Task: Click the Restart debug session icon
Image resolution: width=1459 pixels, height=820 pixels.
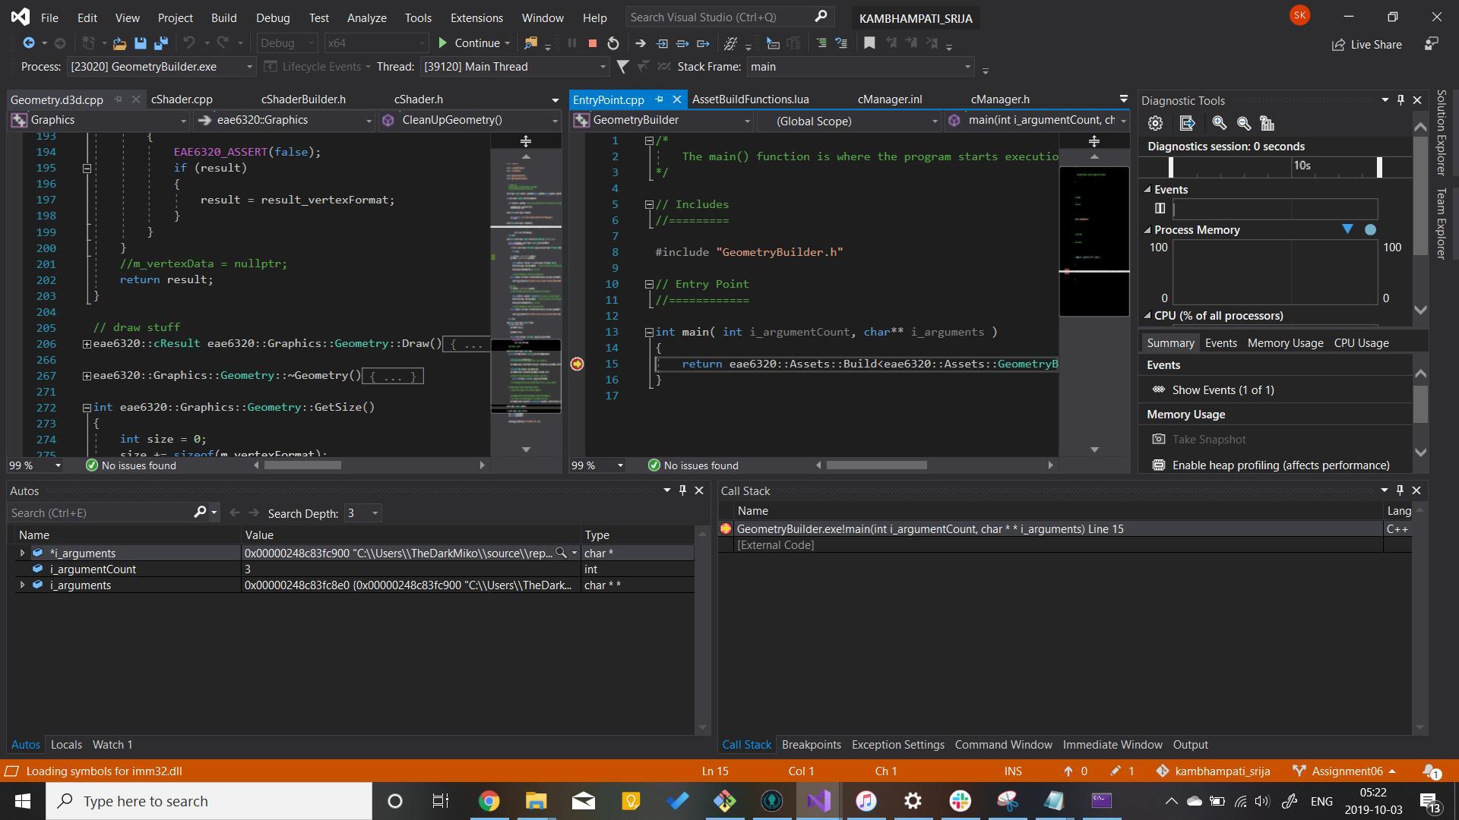Action: pyautogui.click(x=613, y=42)
